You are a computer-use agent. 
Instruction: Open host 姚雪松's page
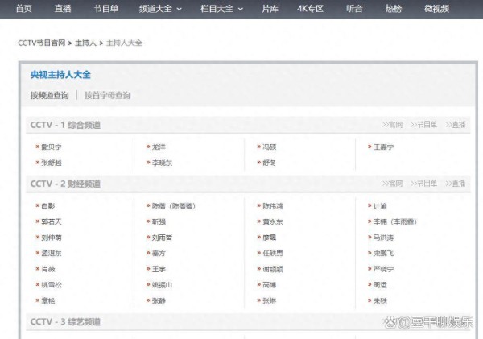tap(52, 285)
